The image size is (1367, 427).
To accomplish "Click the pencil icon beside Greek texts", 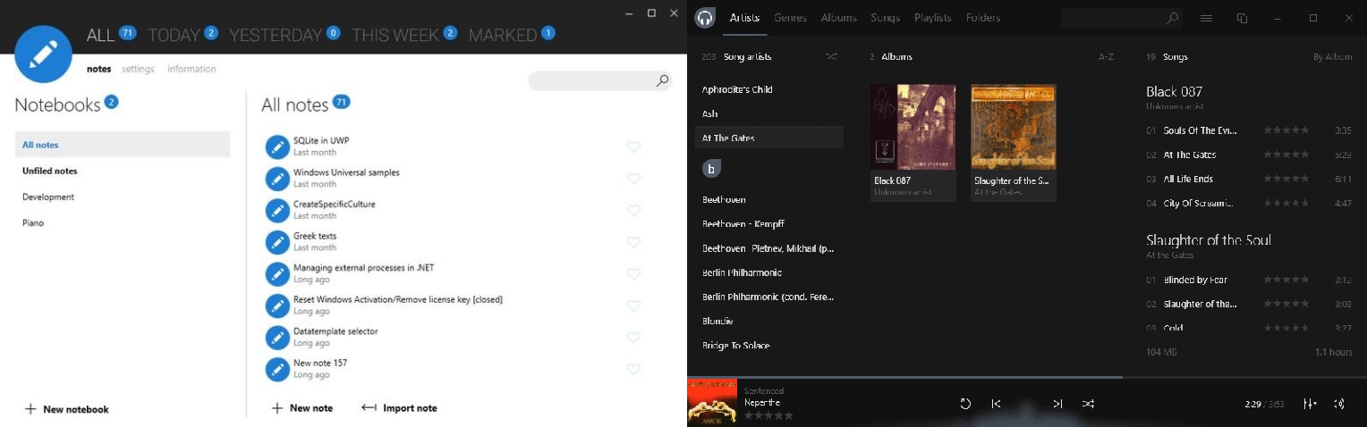I will coord(277,242).
